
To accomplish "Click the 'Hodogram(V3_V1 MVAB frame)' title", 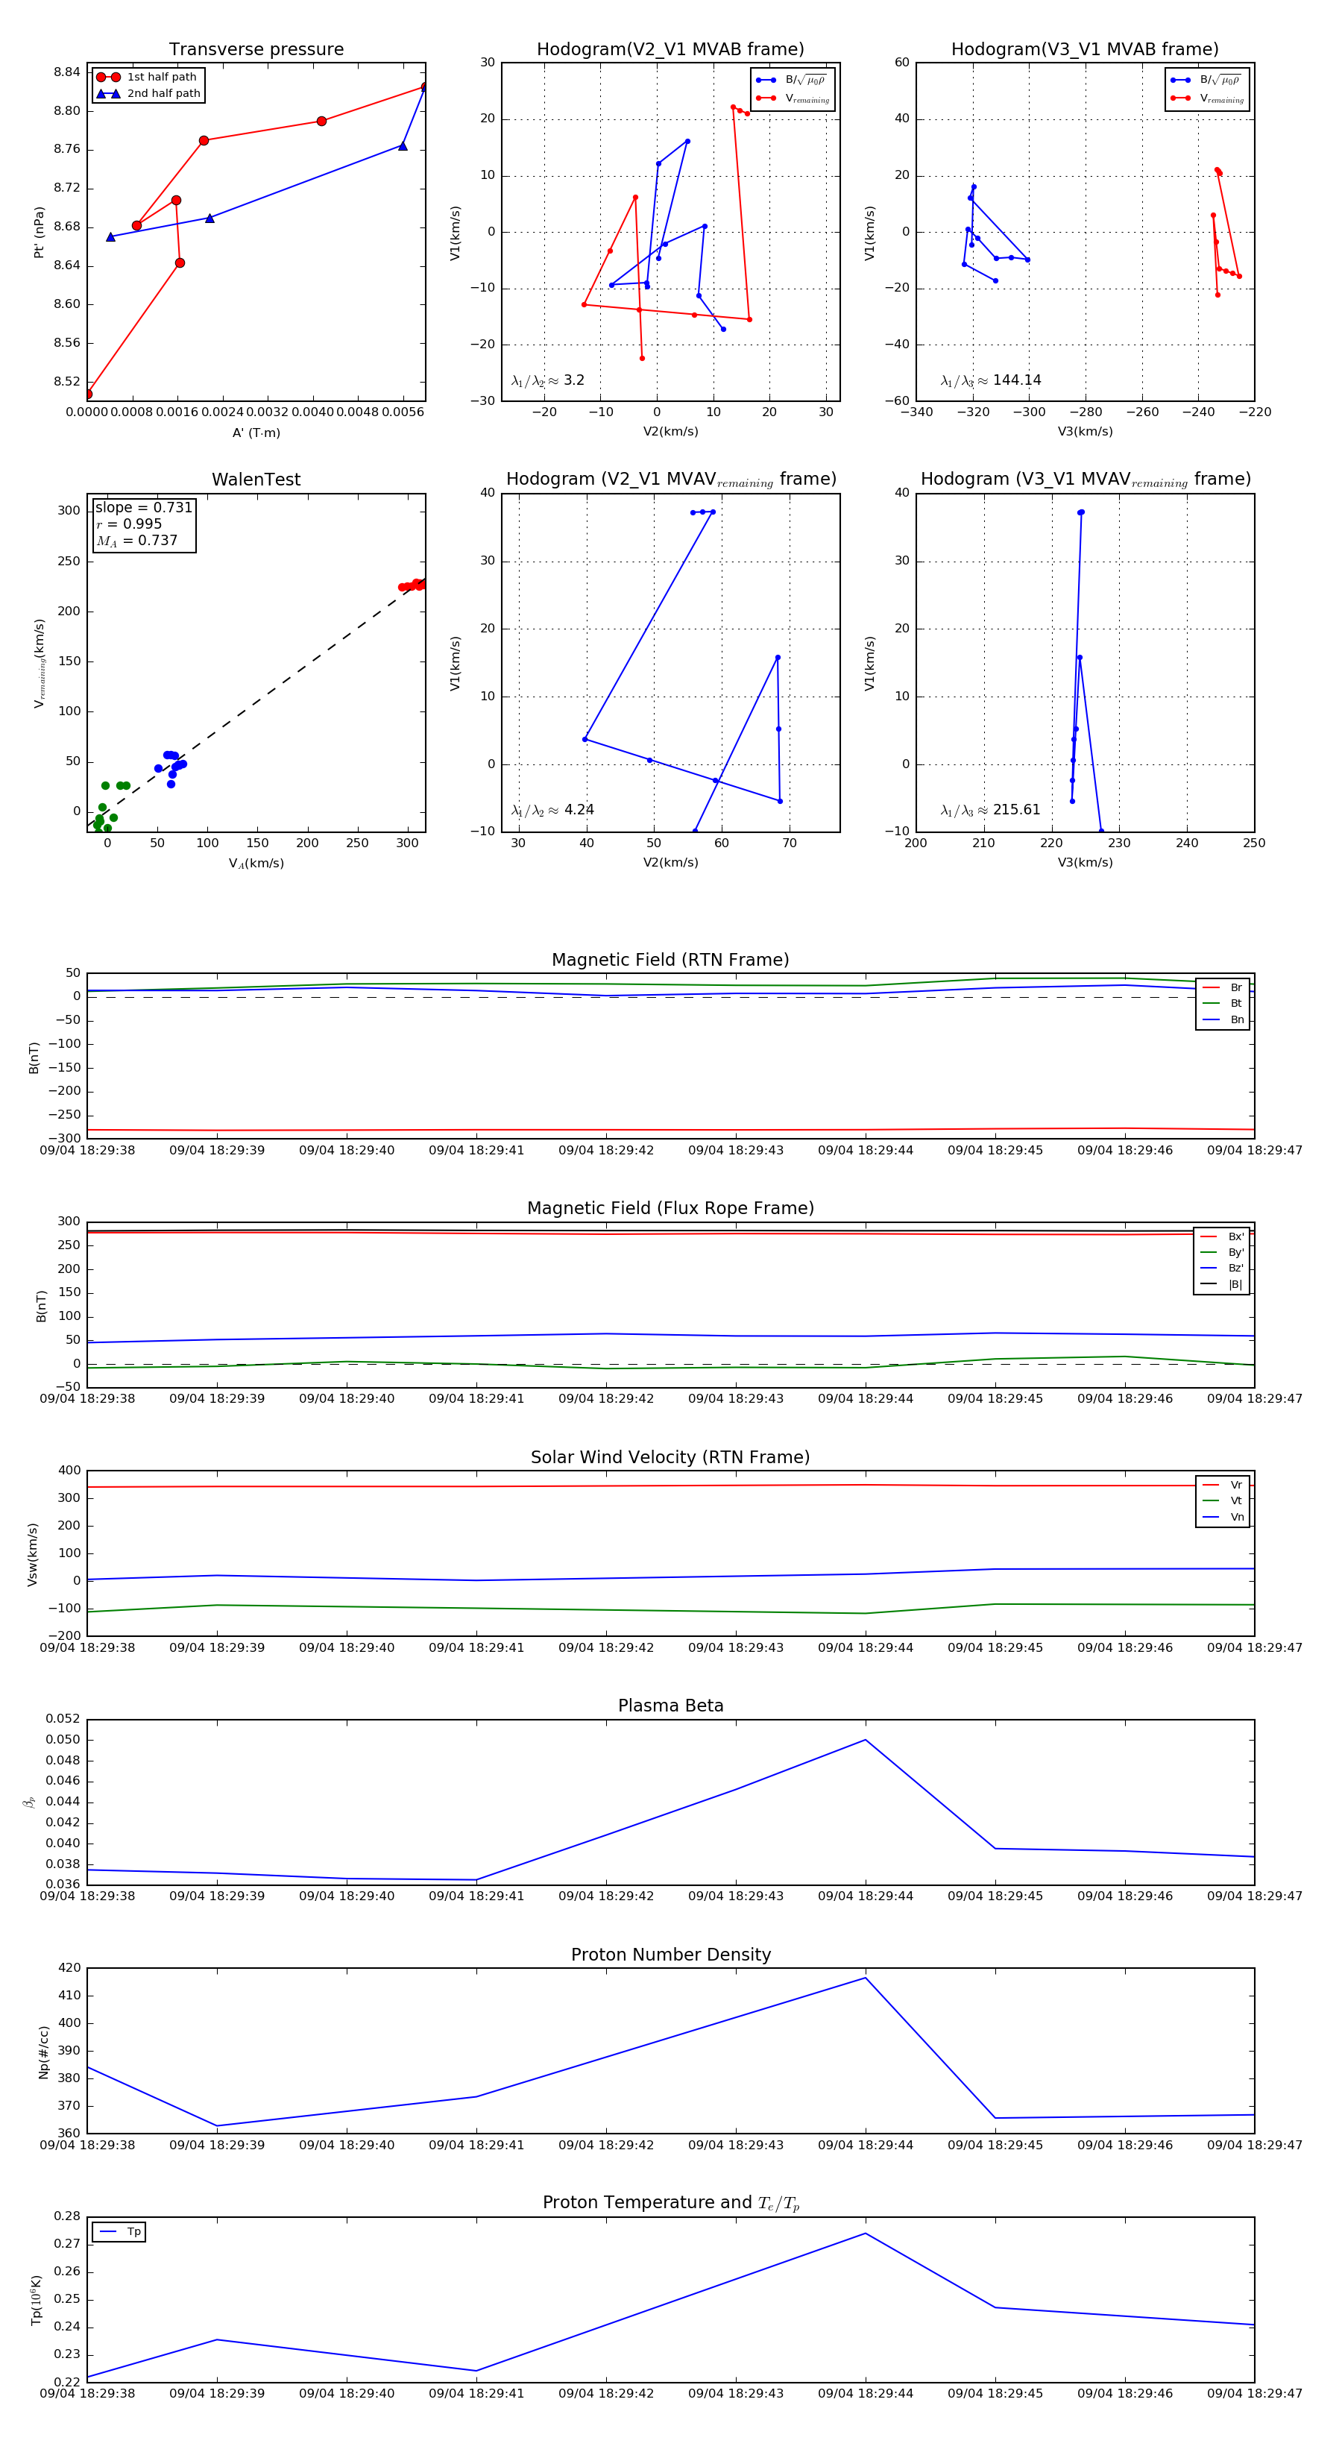I will (x=1084, y=48).
